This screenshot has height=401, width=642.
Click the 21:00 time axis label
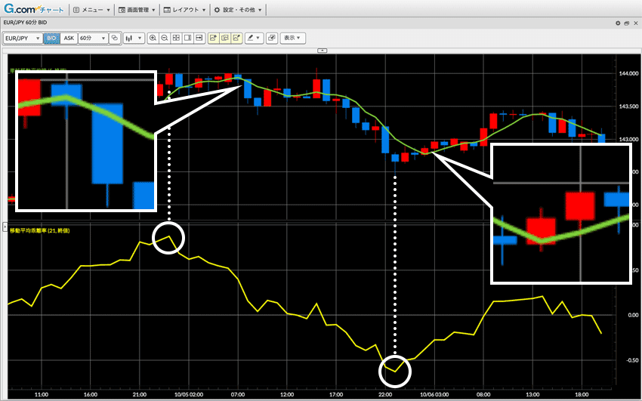(140, 395)
